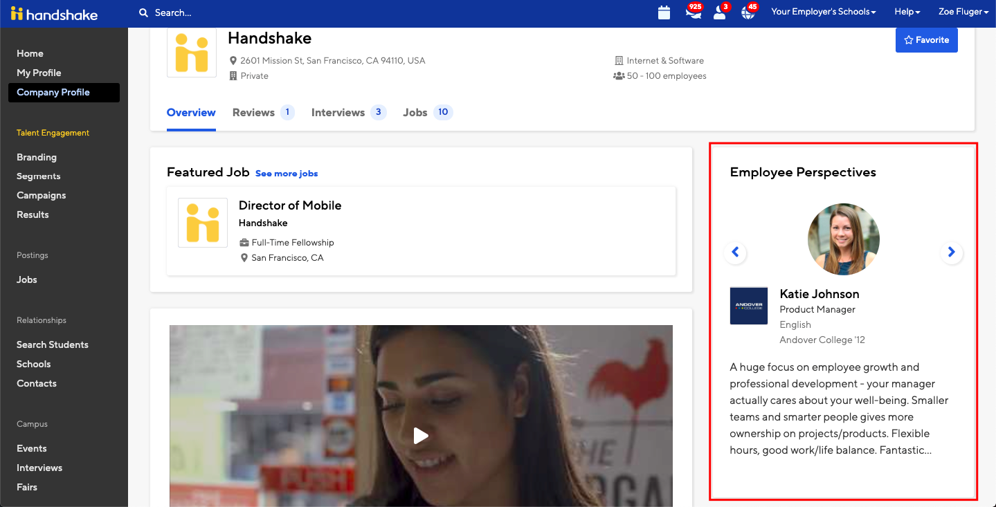Image resolution: width=996 pixels, height=507 pixels.
Task: Open Segments in sidebar
Action: point(39,176)
